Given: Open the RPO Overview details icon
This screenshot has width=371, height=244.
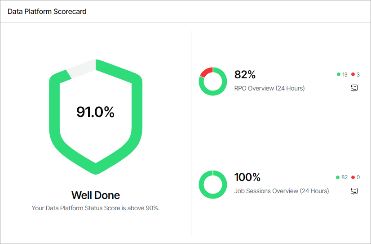Looking at the screenshot, I should [x=354, y=88].
